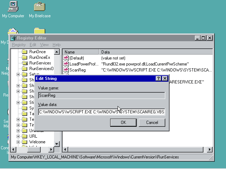Click the Cancel button

[x=152, y=123]
